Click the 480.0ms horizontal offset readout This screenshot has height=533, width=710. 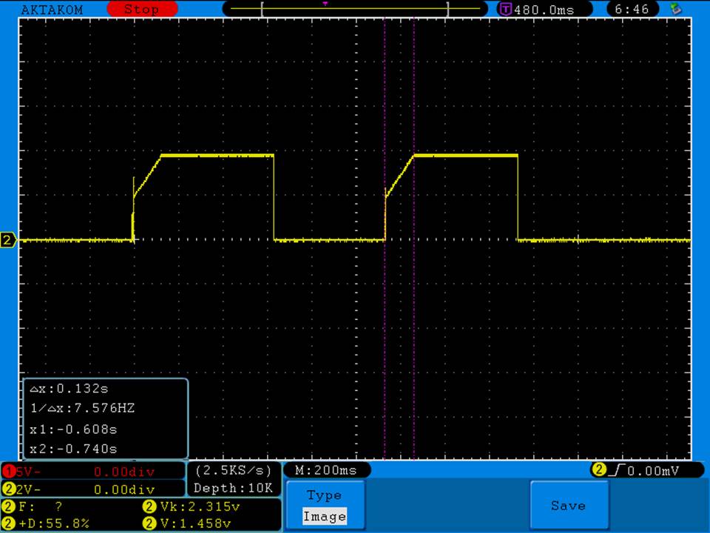(x=543, y=10)
